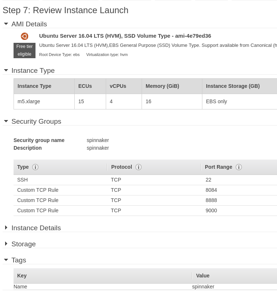Click port range 22
The image size is (277, 295).
tap(208, 180)
